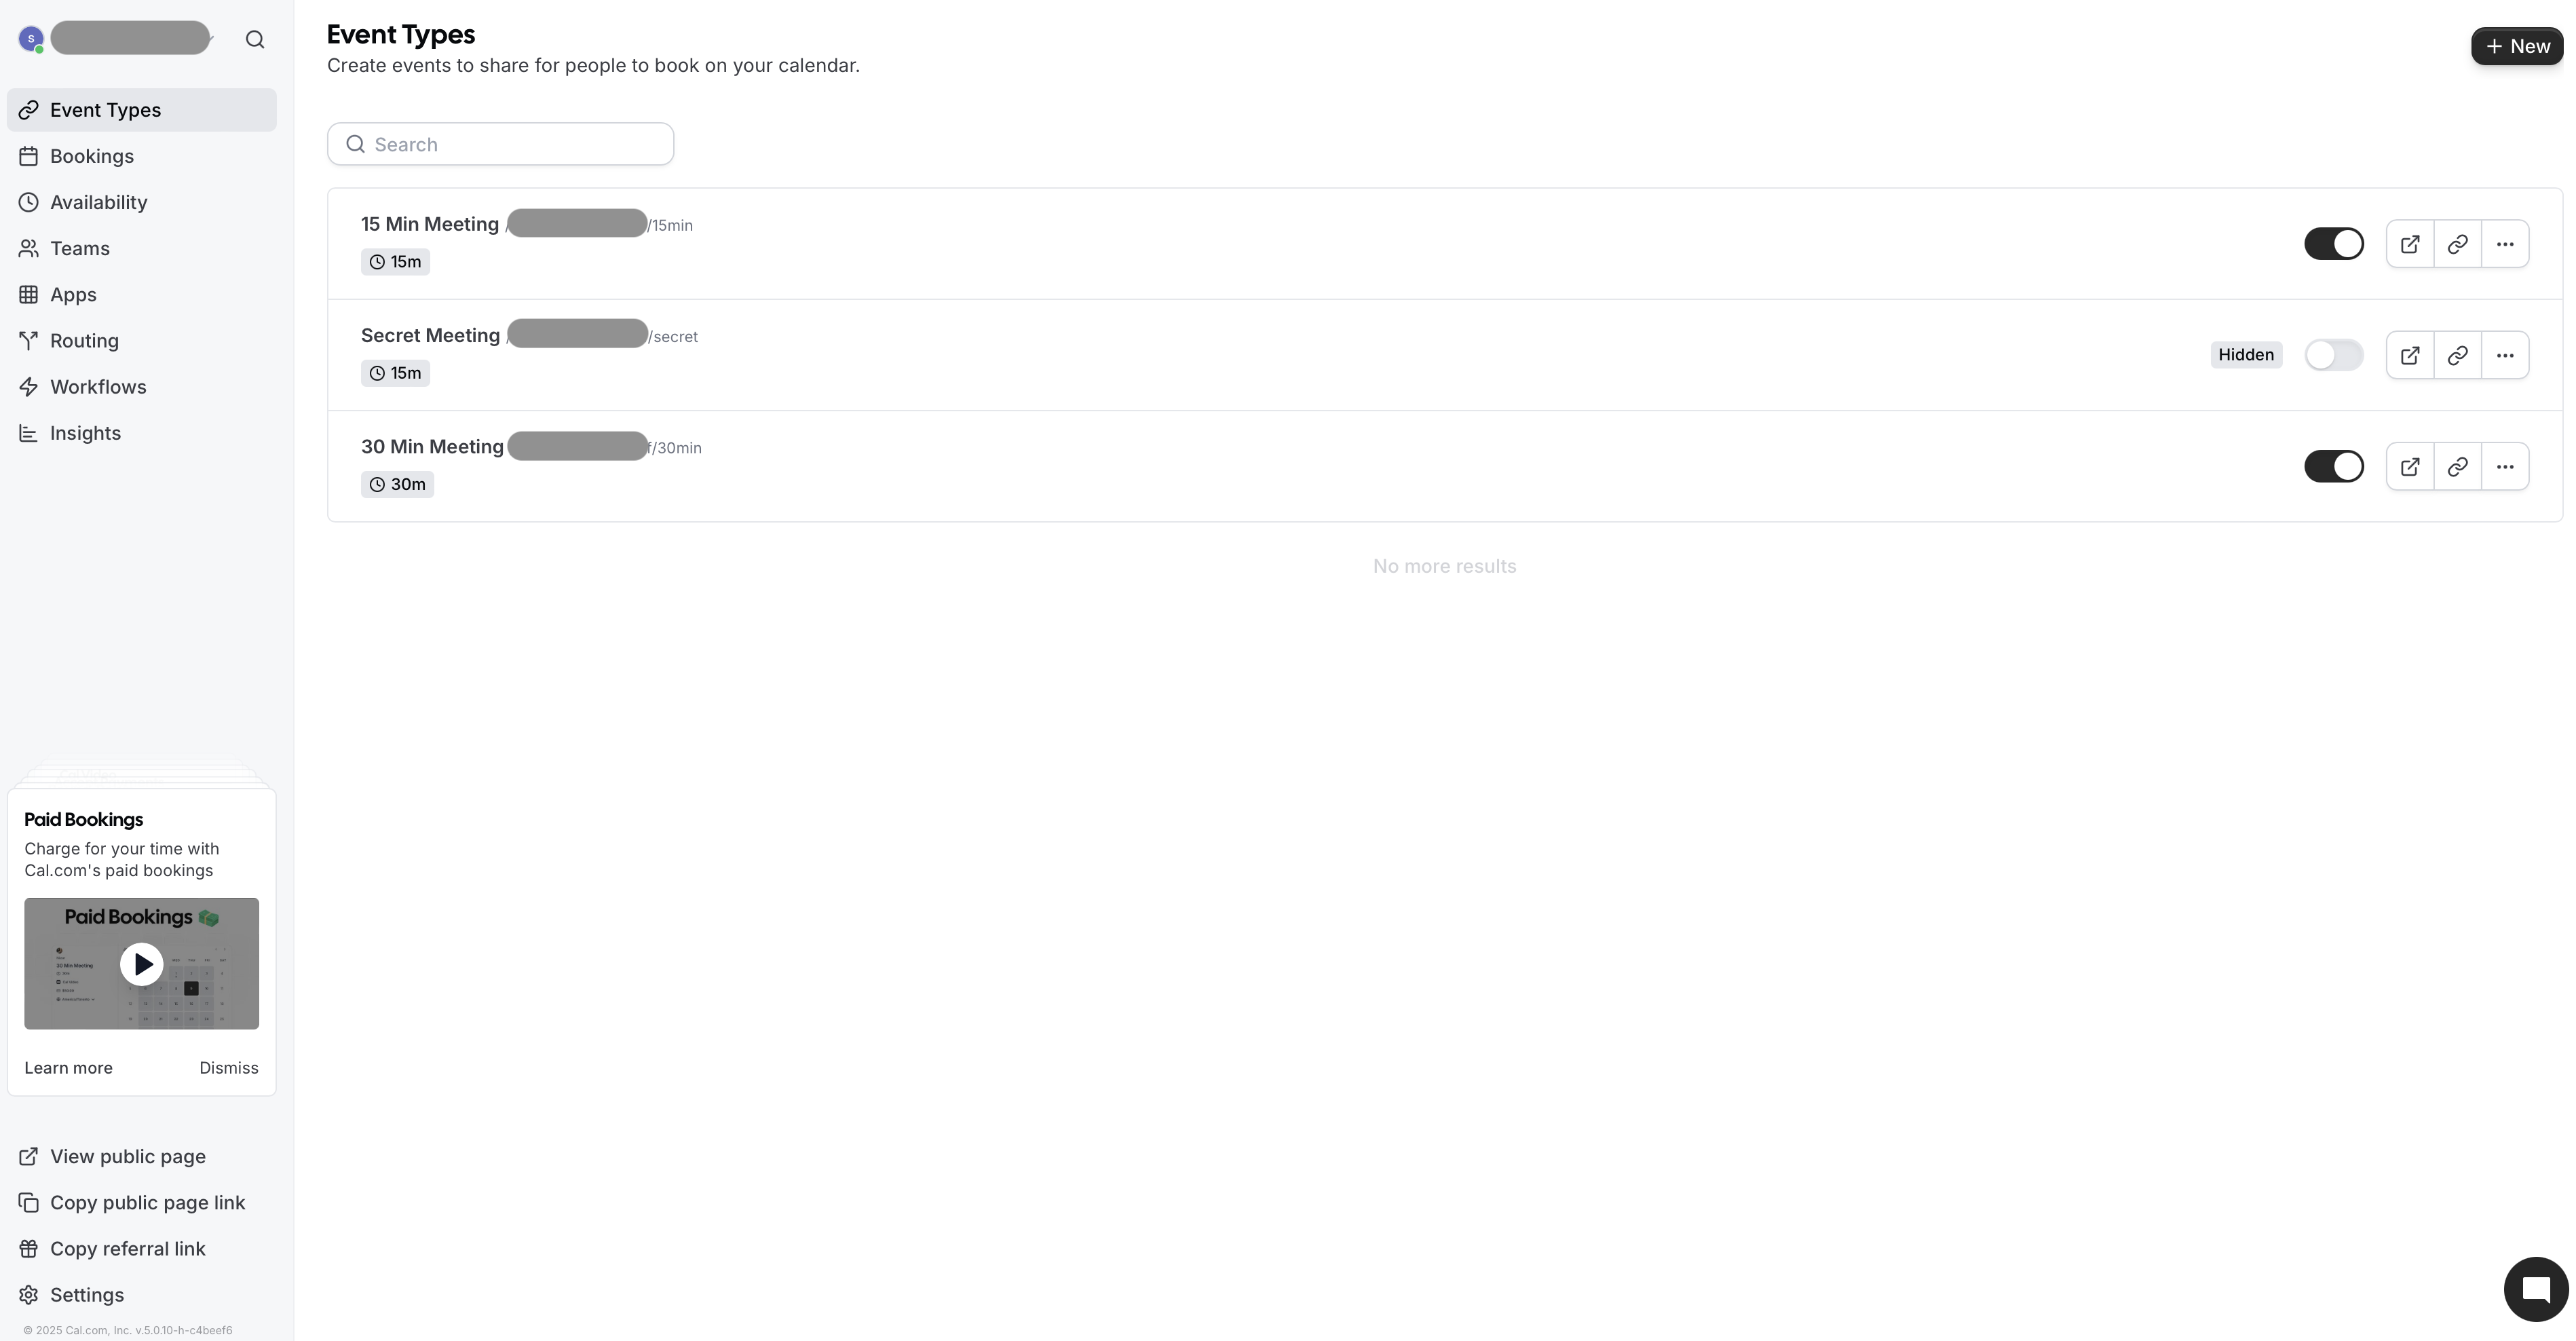
Task: Copy link for the 30 Min Meeting event
Action: pos(2457,466)
